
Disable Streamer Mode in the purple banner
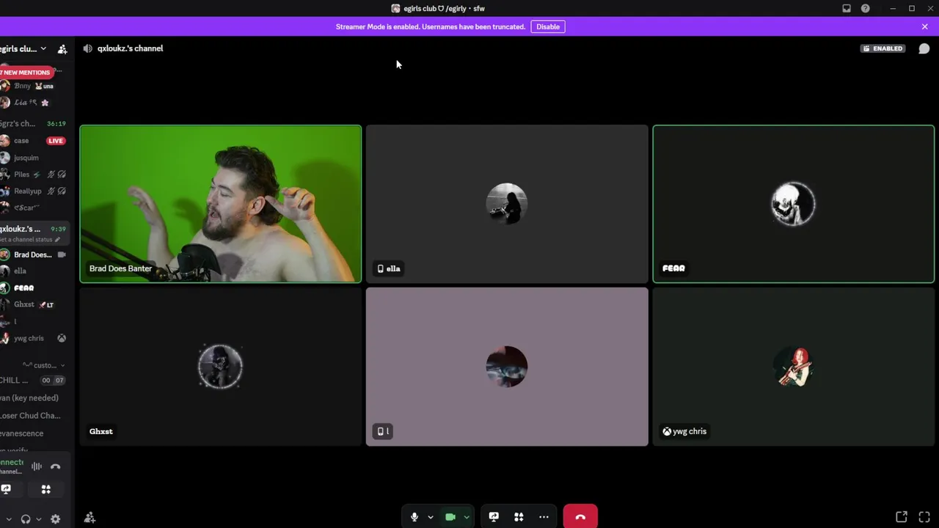coord(548,26)
